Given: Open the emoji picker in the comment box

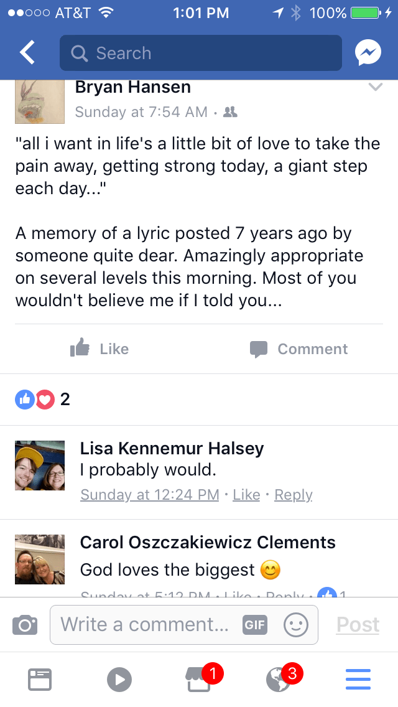Looking at the screenshot, I should coord(295,625).
